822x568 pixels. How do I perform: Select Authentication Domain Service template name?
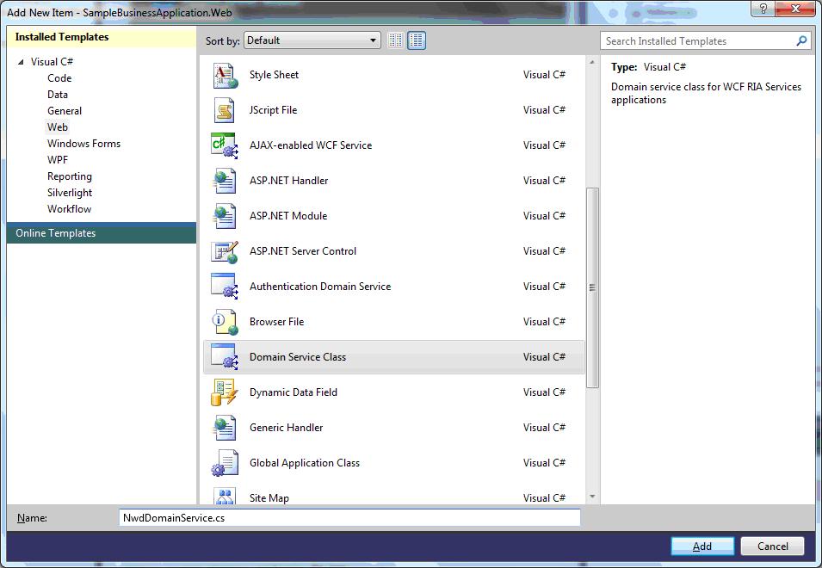[320, 286]
